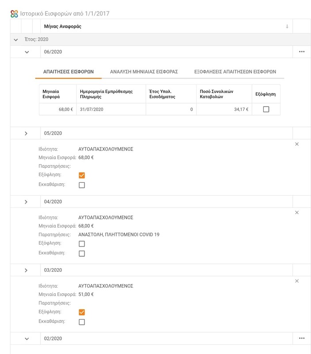The image size is (311, 354).
Task: Enable Εκκαθάριση checkbox for 04/2020
Action: [82, 254]
